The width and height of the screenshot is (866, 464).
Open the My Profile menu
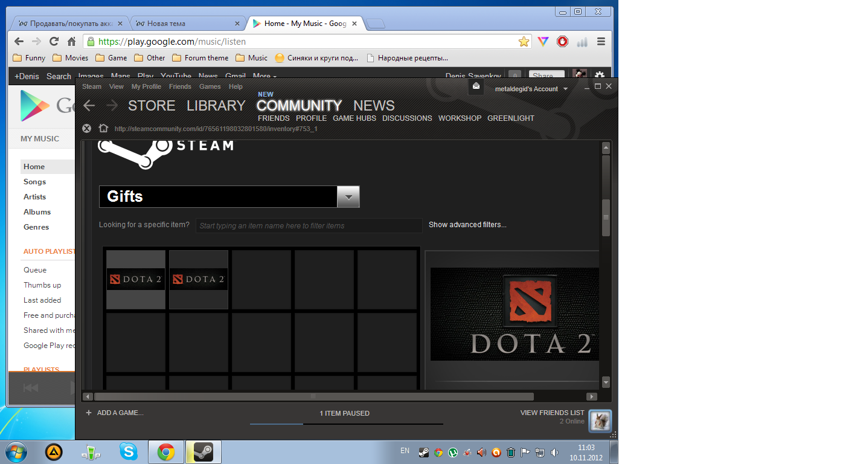point(146,86)
